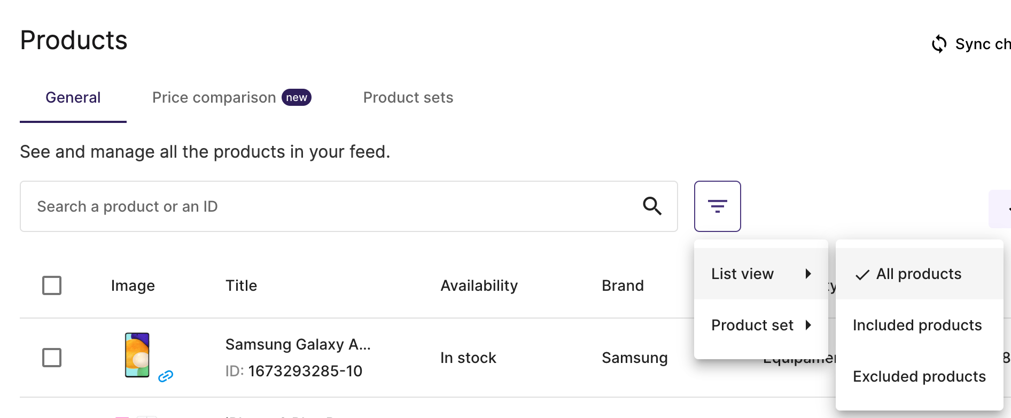Viewport: 1011px width, 418px height.
Task: Select All products menu option
Action: [919, 274]
